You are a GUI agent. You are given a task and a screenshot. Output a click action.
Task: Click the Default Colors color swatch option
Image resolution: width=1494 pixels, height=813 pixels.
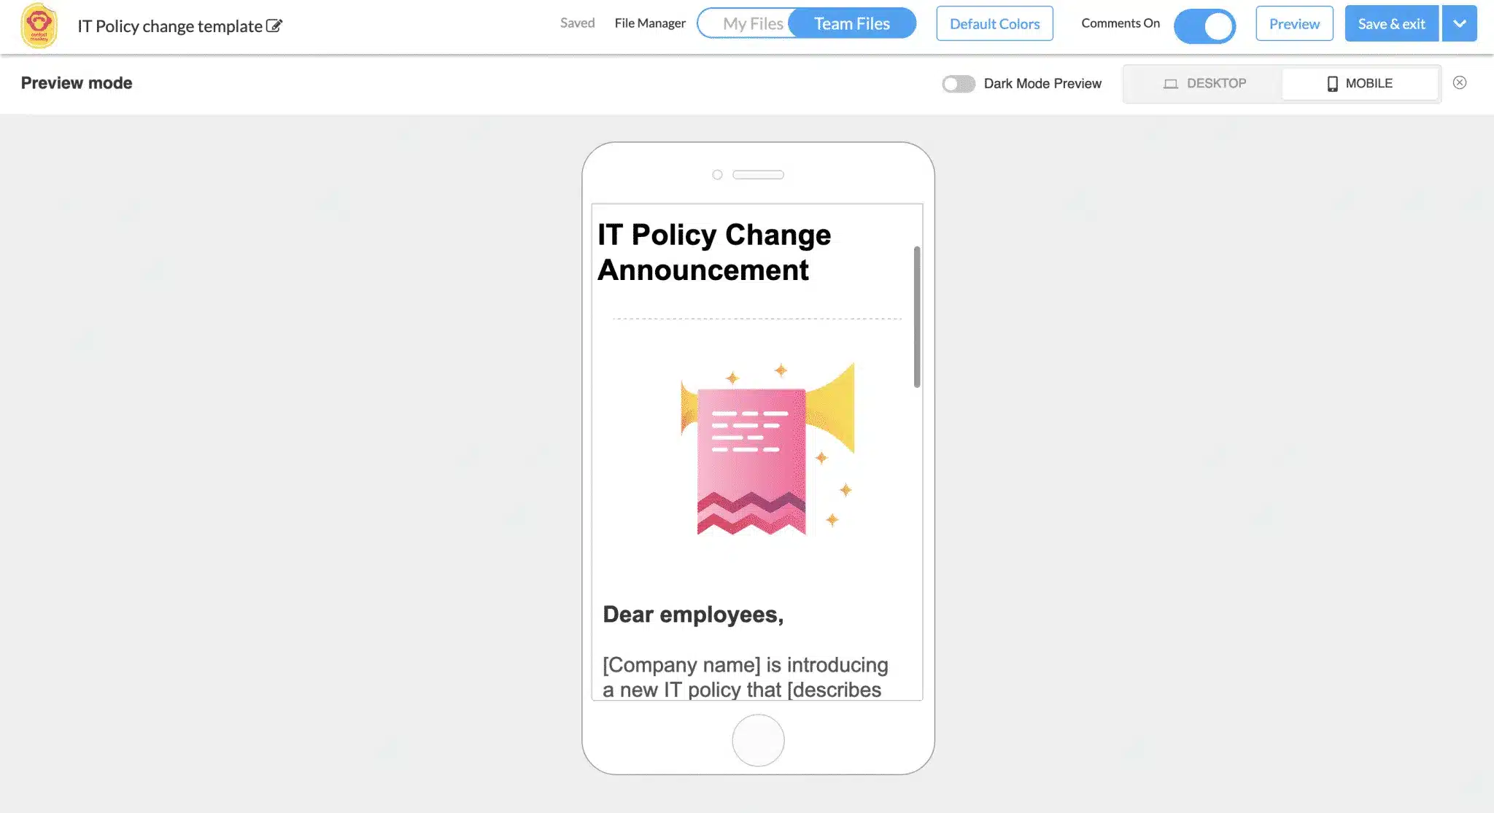pyautogui.click(x=994, y=23)
